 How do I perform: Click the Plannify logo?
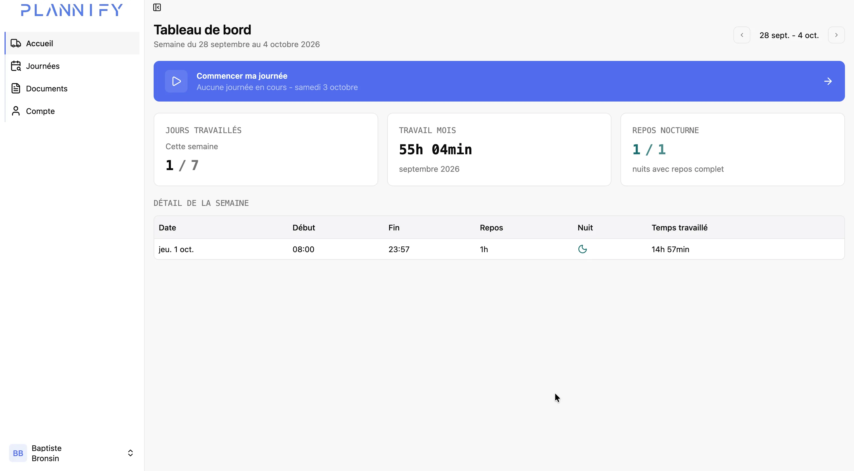click(x=72, y=10)
